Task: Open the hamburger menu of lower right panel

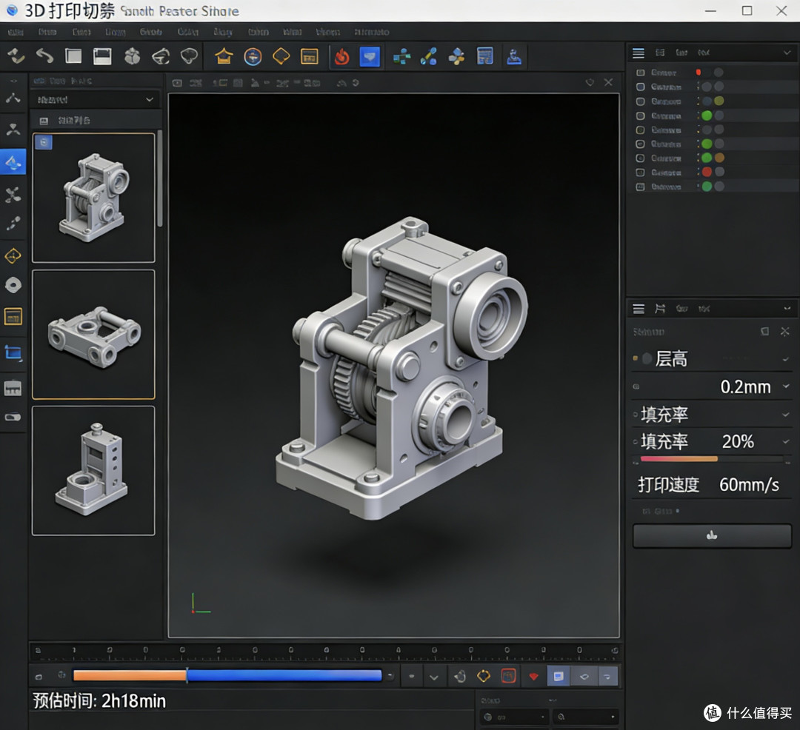Action: pos(639,309)
